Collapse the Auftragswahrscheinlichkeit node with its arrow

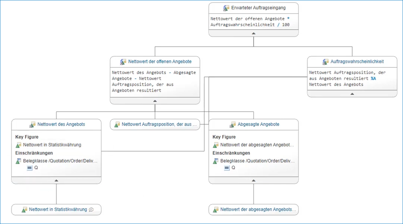pos(352,94)
